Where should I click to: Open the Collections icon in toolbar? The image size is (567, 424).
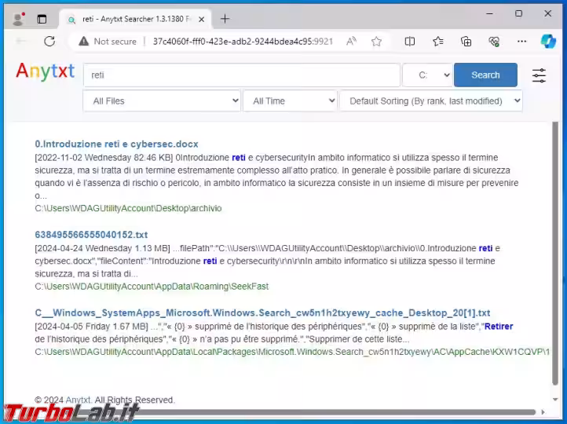click(466, 42)
